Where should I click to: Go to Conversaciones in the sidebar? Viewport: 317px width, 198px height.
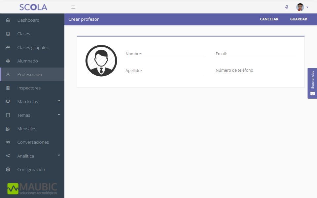point(33,142)
